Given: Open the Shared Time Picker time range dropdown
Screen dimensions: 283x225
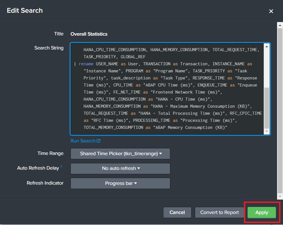Looking at the screenshot, I should 120,154.
